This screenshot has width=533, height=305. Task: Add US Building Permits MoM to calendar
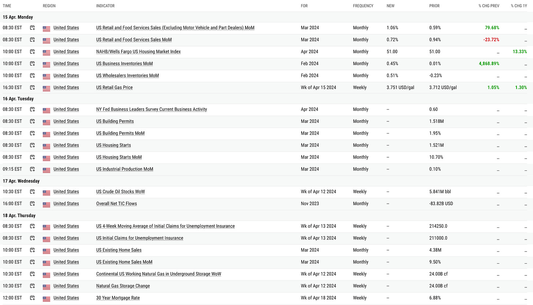tap(32, 133)
